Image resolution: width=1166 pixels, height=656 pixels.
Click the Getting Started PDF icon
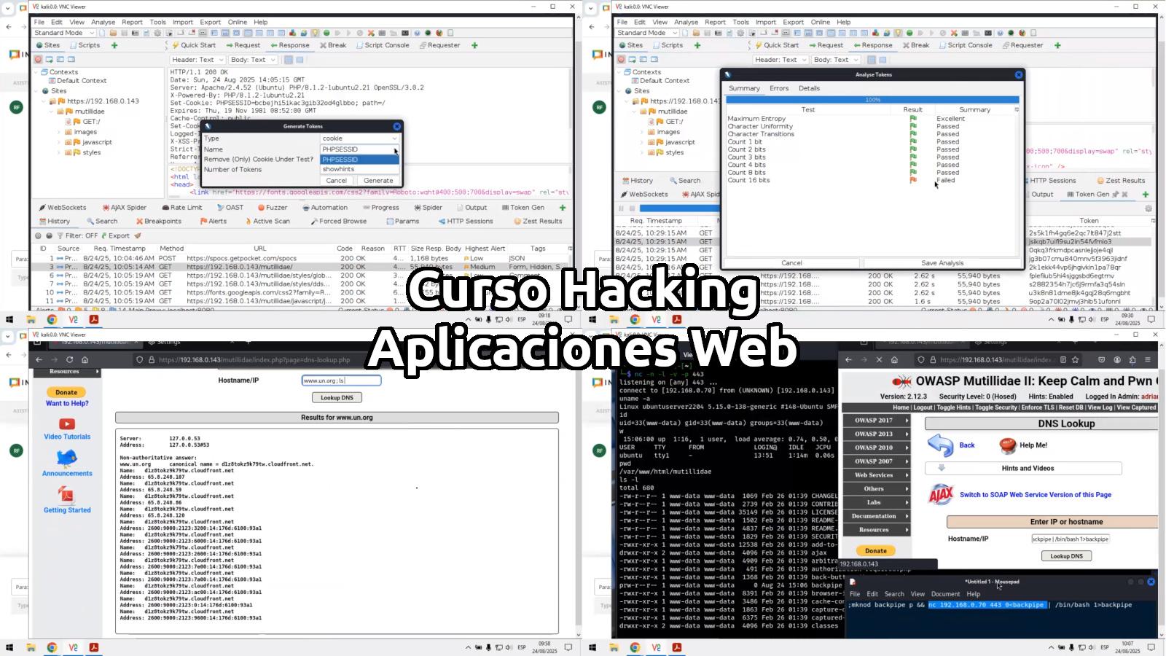pyautogui.click(x=66, y=495)
